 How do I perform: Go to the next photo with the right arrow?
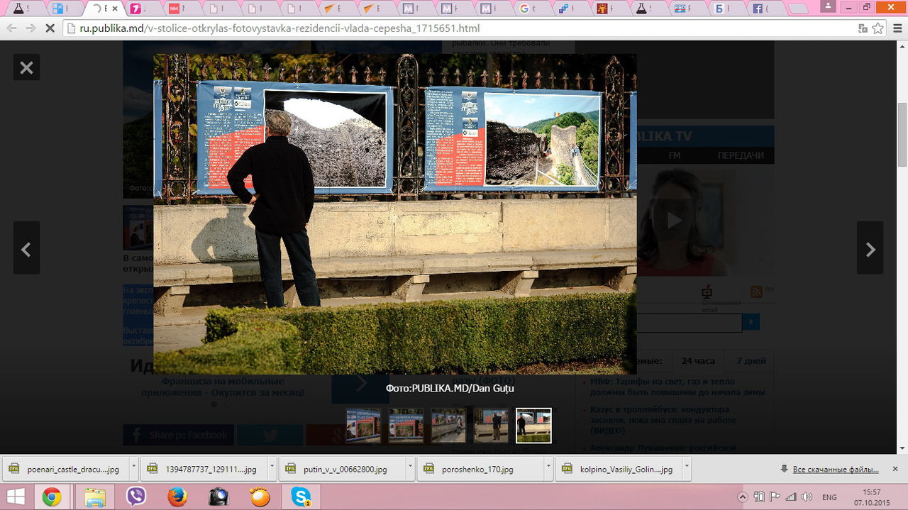870,248
